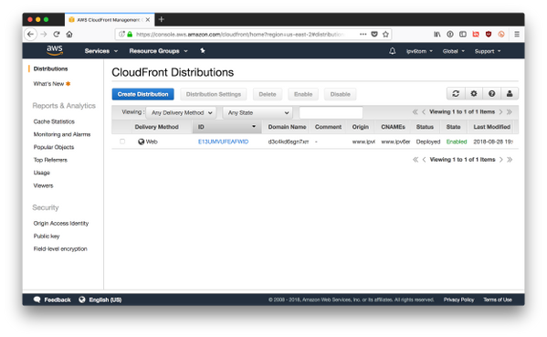Screen dimensions: 547x337
Task: Open the Support dropdown menu
Action: coord(488,51)
